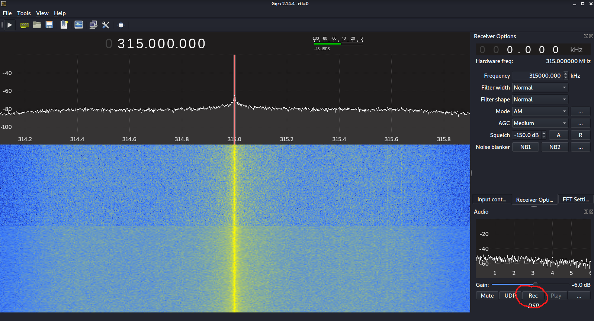The image size is (594, 321).
Task: Set squelch automatically with A button
Action: pyautogui.click(x=559, y=135)
